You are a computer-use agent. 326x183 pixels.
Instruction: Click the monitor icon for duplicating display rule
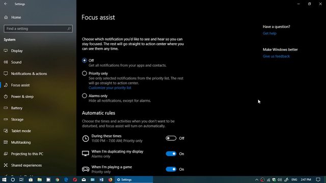[86, 154]
